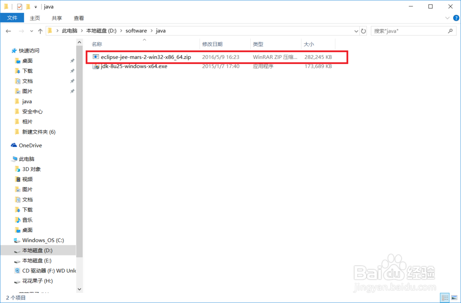Screen dimensions: 461x303
Task: Open 3D 对象 under 此电脑
Action: point(31,169)
